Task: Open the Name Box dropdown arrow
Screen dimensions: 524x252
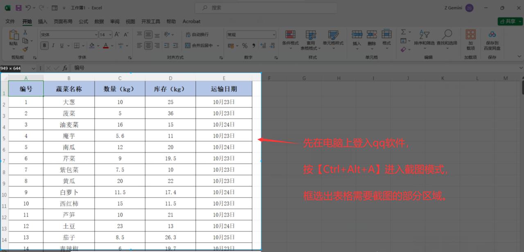Action: (34, 68)
